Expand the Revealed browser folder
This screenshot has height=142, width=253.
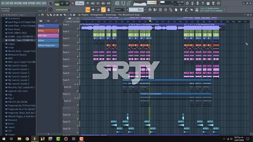tap(12, 120)
